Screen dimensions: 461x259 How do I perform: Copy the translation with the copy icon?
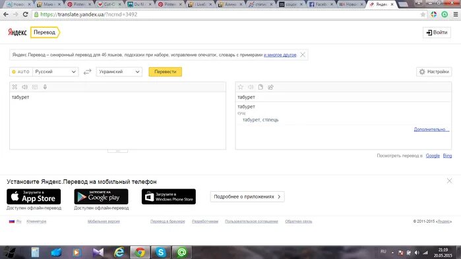pyautogui.click(x=261, y=87)
